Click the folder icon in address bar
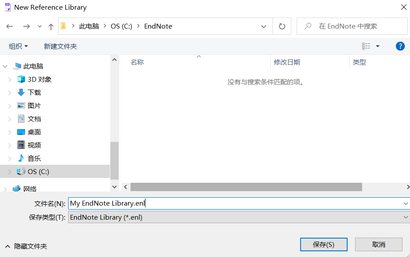410x257 pixels. tap(63, 26)
